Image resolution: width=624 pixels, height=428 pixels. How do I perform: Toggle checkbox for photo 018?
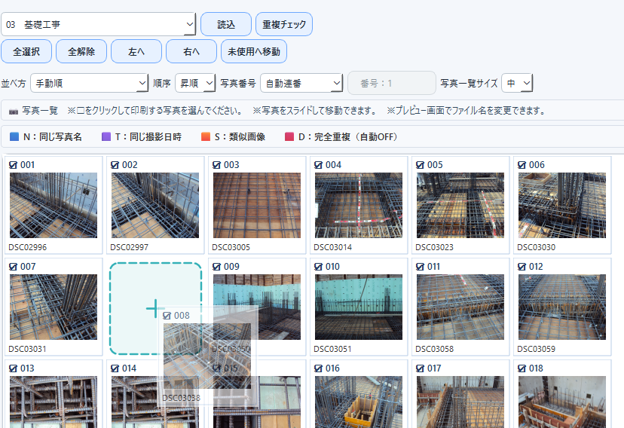click(522, 368)
